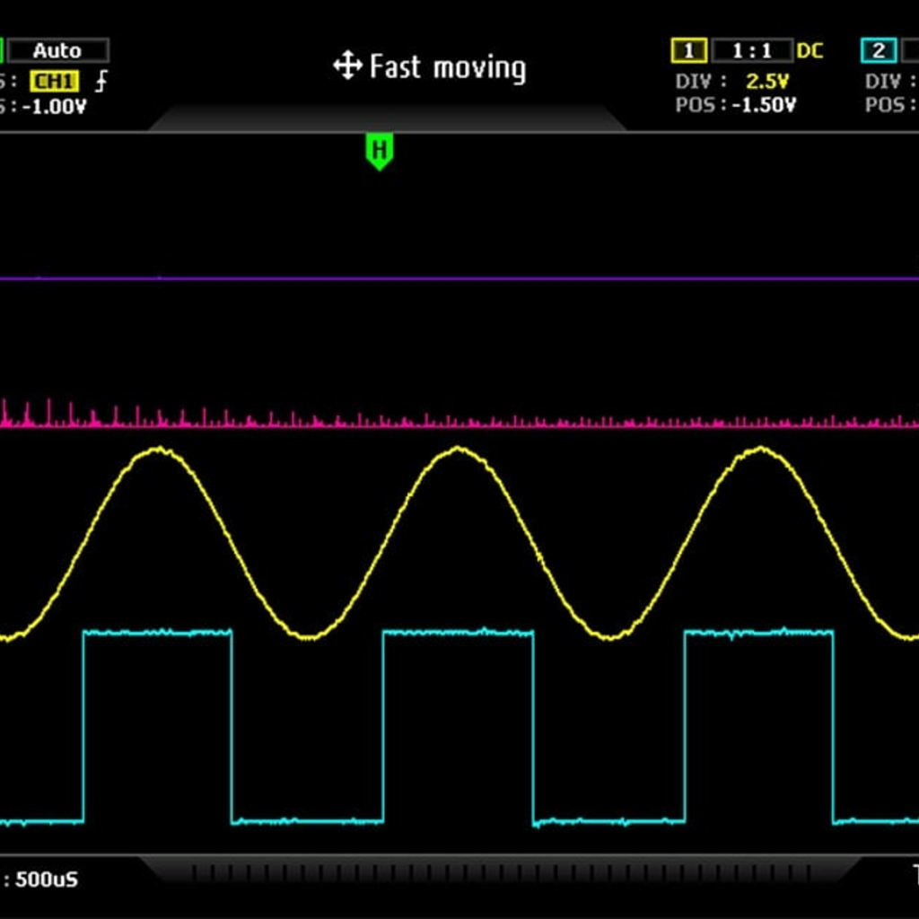Click the memory position bar at bottom
This screenshot has width=919, height=919.
501,871
